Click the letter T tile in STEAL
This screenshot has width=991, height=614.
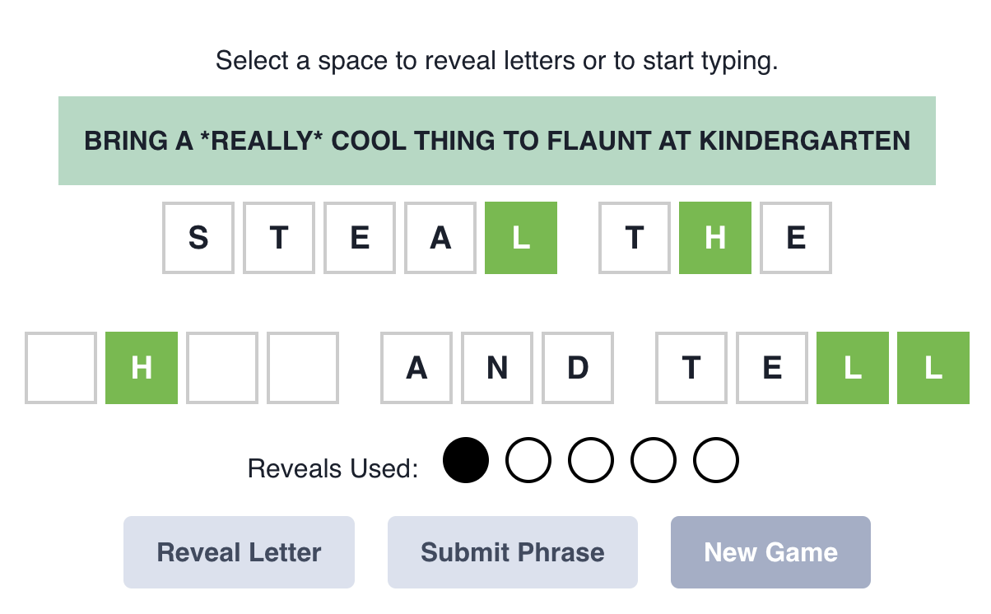(x=278, y=238)
